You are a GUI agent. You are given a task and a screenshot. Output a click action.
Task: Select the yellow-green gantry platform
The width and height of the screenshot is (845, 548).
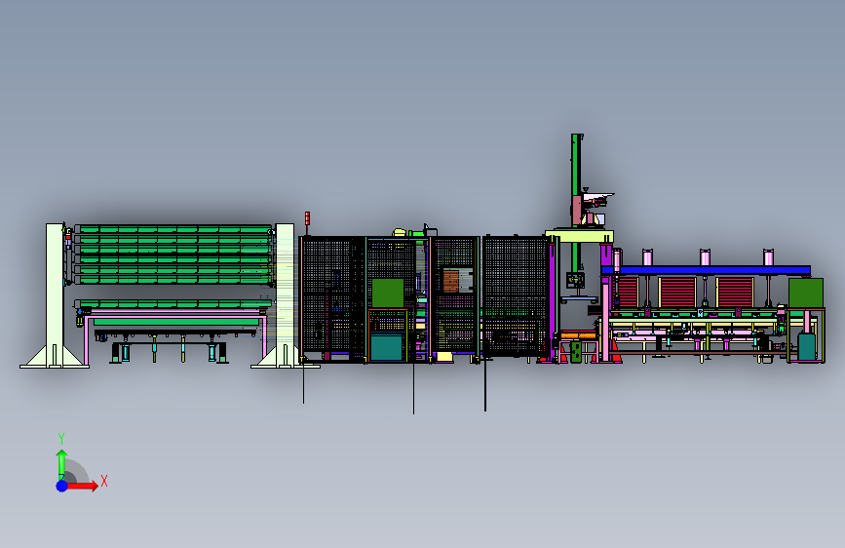pos(579,236)
